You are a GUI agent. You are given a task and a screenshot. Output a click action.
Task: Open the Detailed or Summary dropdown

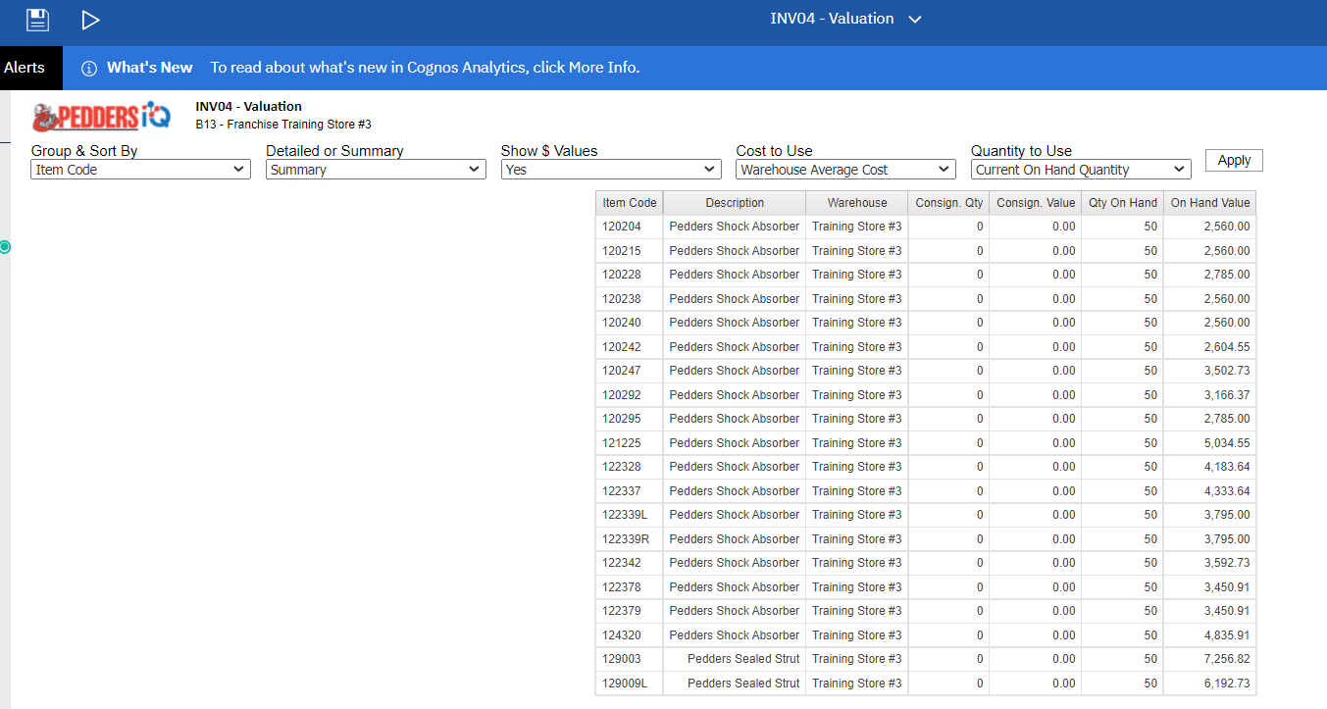click(376, 170)
